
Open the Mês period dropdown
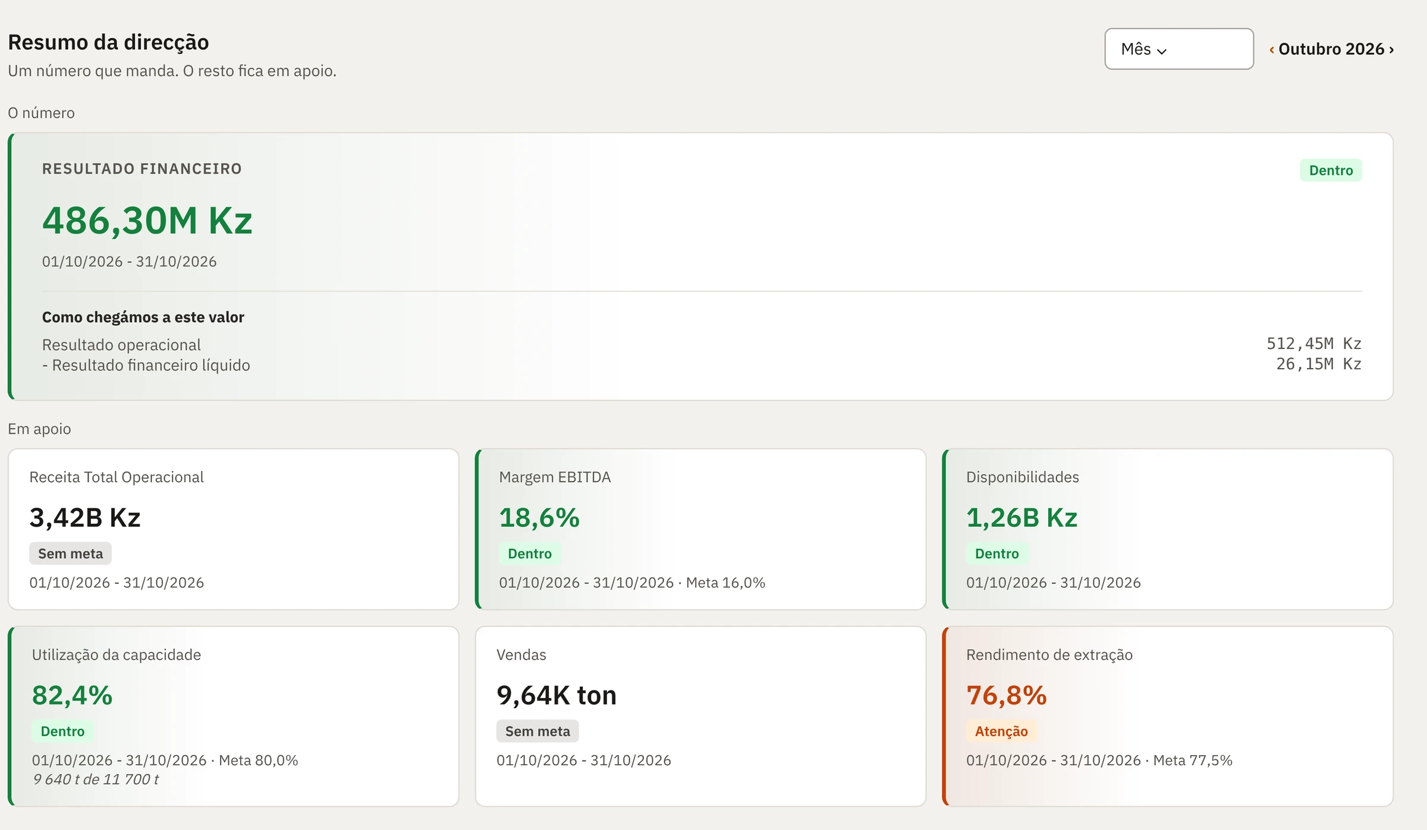tap(1179, 49)
